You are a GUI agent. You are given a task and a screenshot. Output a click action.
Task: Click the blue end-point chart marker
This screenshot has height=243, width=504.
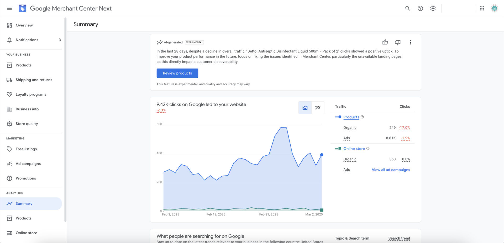pos(322,155)
